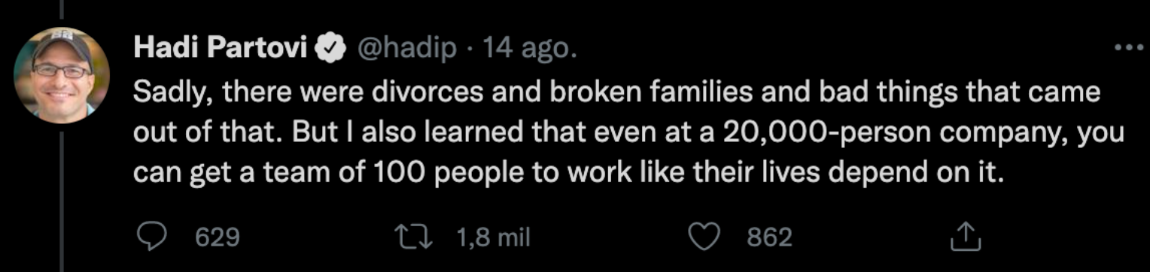View the 629 replies count
Screen dimensions: 1150x272
pos(218,237)
